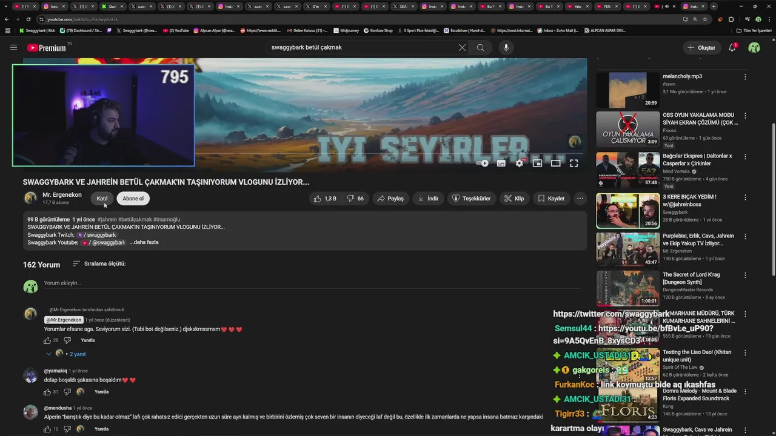Open @yamakiq commenter avatar
Screen dimensions: 776x436
point(30,375)
